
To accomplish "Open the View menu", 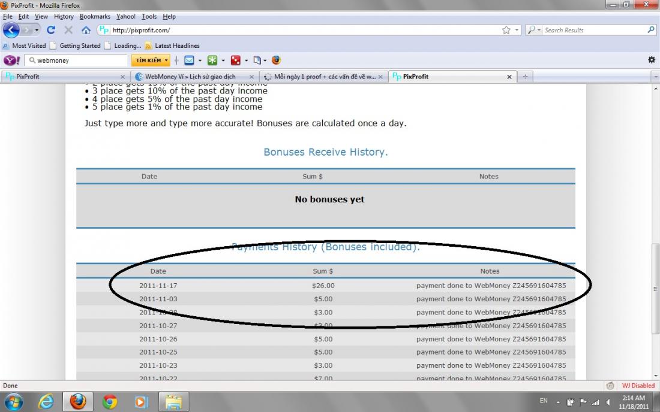I will [41, 16].
